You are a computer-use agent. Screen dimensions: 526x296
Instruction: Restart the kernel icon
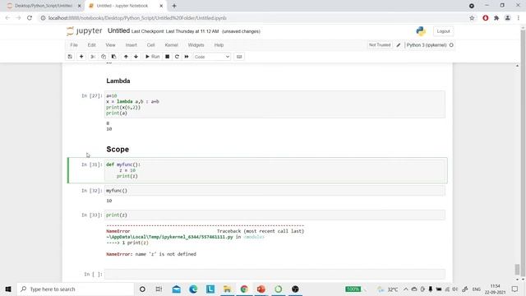pos(177,57)
